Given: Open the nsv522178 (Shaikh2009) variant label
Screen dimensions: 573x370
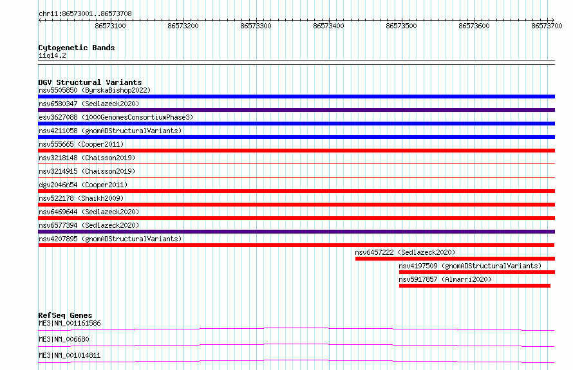Looking at the screenshot, I should [x=81, y=198].
